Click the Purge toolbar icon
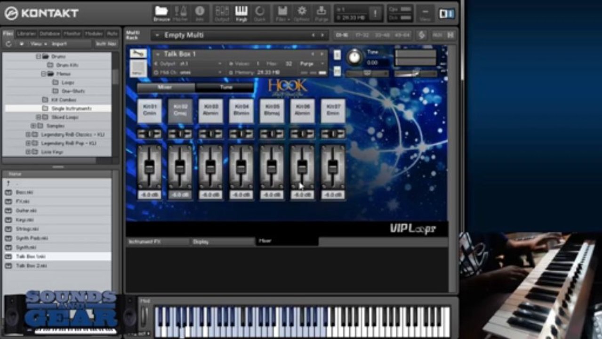This screenshot has width=602, height=339. pyautogui.click(x=321, y=13)
